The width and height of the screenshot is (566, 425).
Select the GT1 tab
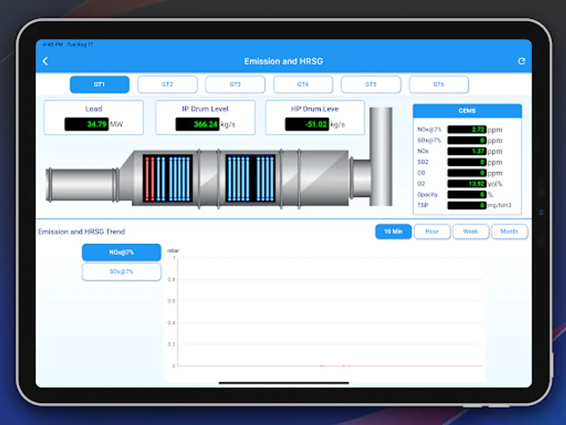pos(100,85)
